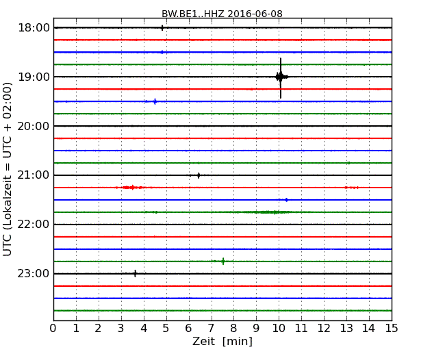Click the x-axis tick label 5
445x356 pixels.
[x=166, y=328]
